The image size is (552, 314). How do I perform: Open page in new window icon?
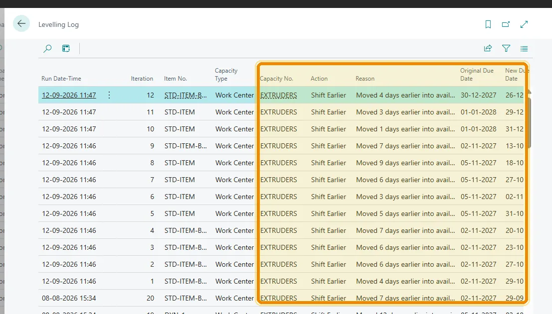(506, 24)
